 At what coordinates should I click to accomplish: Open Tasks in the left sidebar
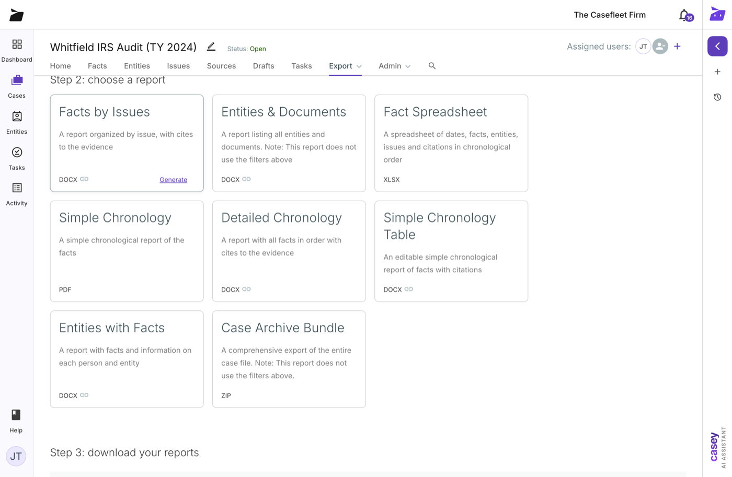[x=17, y=158]
